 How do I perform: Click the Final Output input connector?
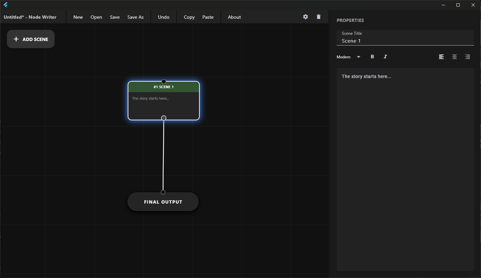tap(163, 192)
